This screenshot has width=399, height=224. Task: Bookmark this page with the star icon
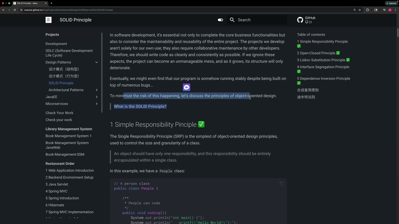[360, 10]
